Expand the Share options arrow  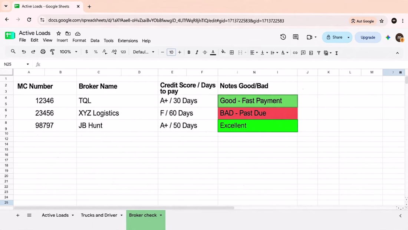pos(348,37)
